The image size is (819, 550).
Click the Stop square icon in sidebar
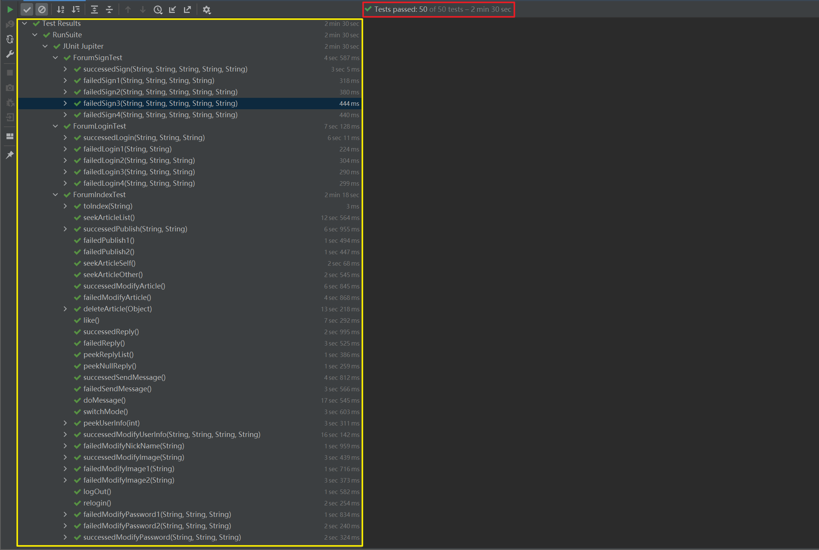(10, 72)
